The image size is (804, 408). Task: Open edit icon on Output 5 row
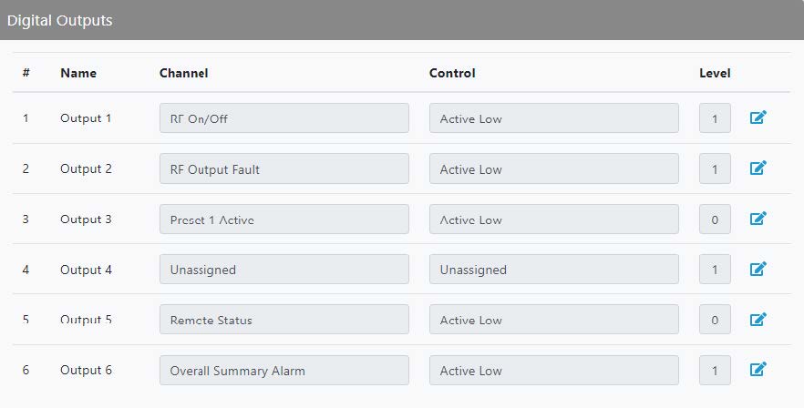[x=758, y=320]
